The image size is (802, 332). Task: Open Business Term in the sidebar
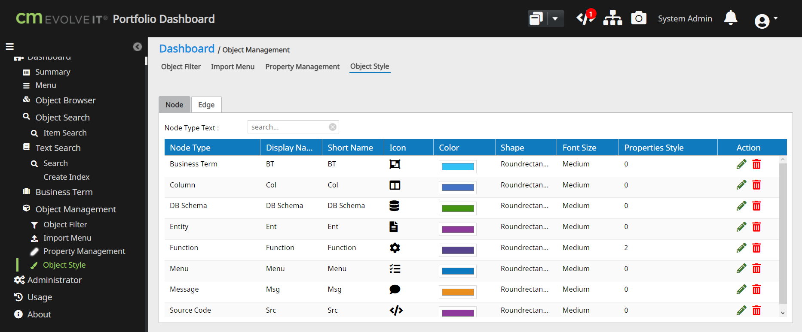pyautogui.click(x=64, y=192)
